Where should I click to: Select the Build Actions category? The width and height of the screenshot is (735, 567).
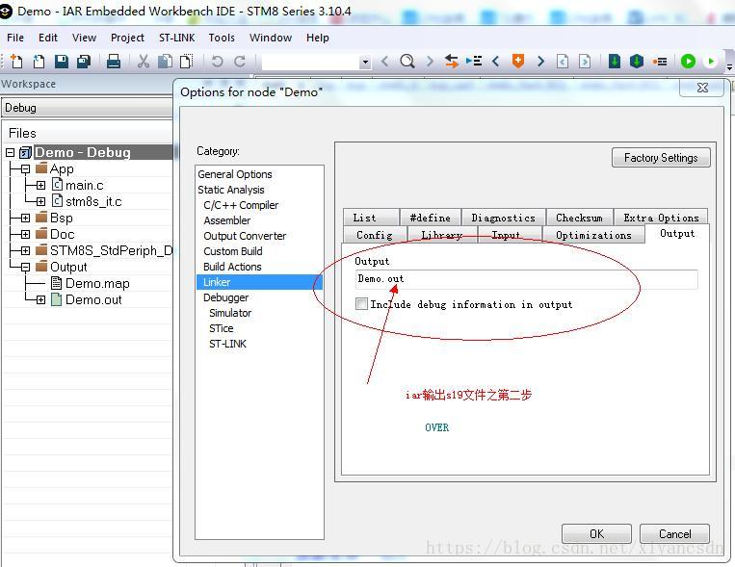click(232, 267)
